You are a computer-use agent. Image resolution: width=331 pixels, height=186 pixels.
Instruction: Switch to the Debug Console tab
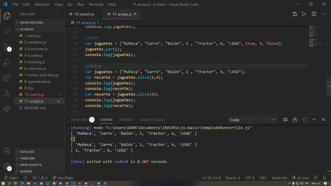(x=153, y=120)
